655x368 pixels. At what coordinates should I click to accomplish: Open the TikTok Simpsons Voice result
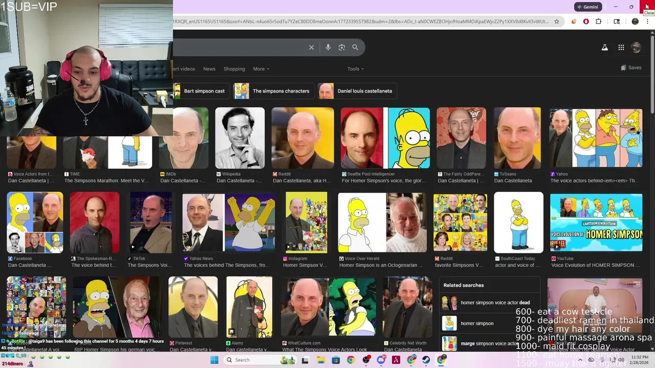[150, 222]
